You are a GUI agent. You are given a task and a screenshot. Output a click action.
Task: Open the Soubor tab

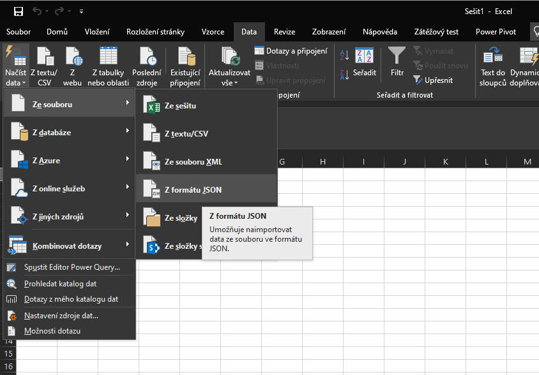[19, 32]
